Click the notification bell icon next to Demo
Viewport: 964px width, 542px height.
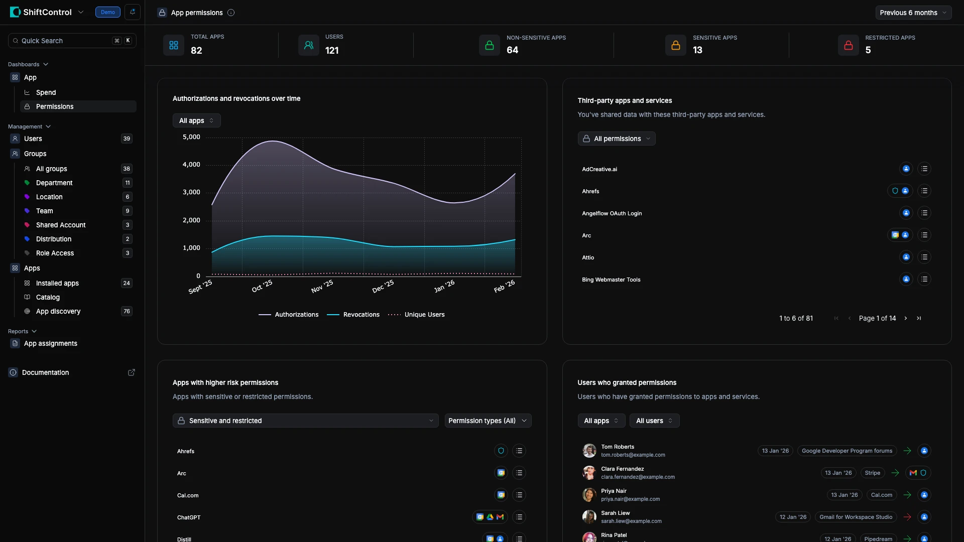click(x=133, y=12)
